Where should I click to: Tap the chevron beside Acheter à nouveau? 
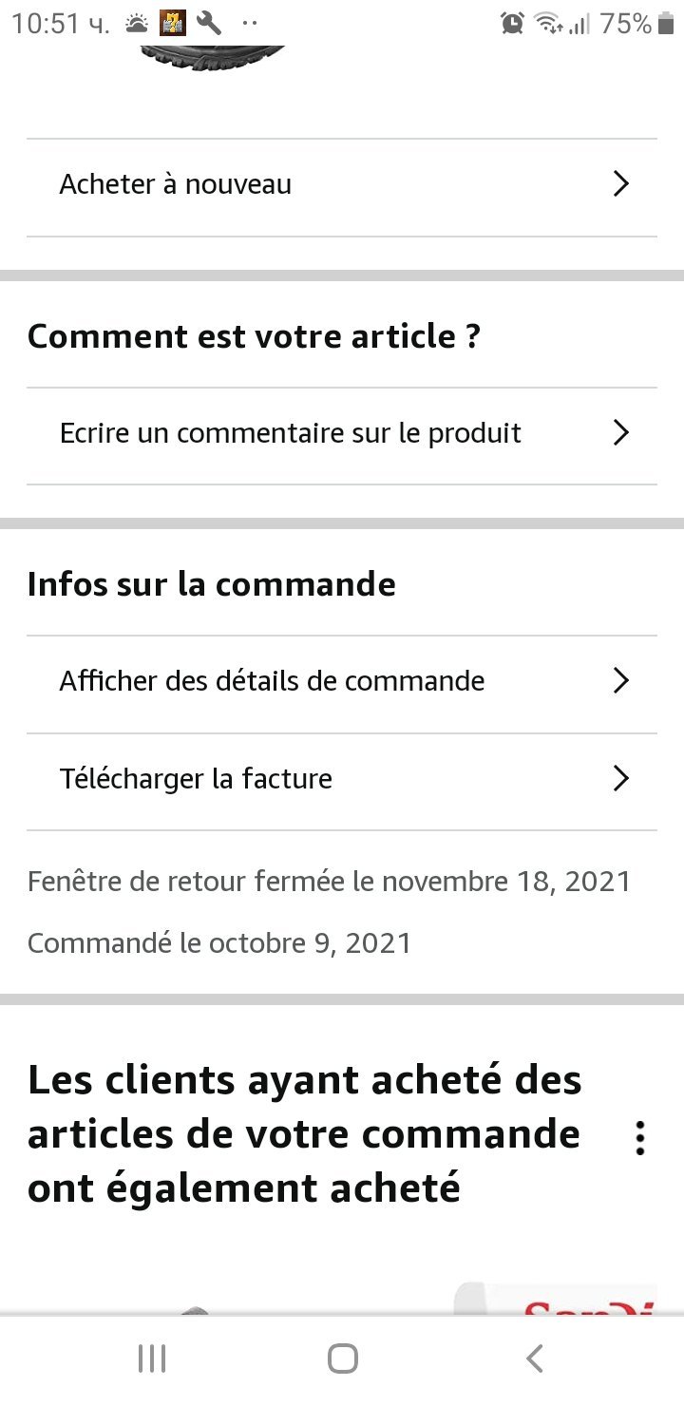coord(621,183)
